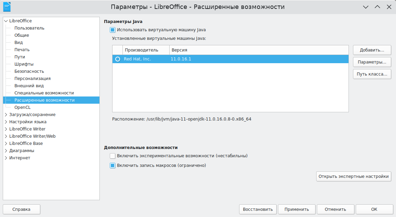396x217 pixels.
Task: Select the LibreOffice Writer/Web tree label
Action: pos(32,136)
